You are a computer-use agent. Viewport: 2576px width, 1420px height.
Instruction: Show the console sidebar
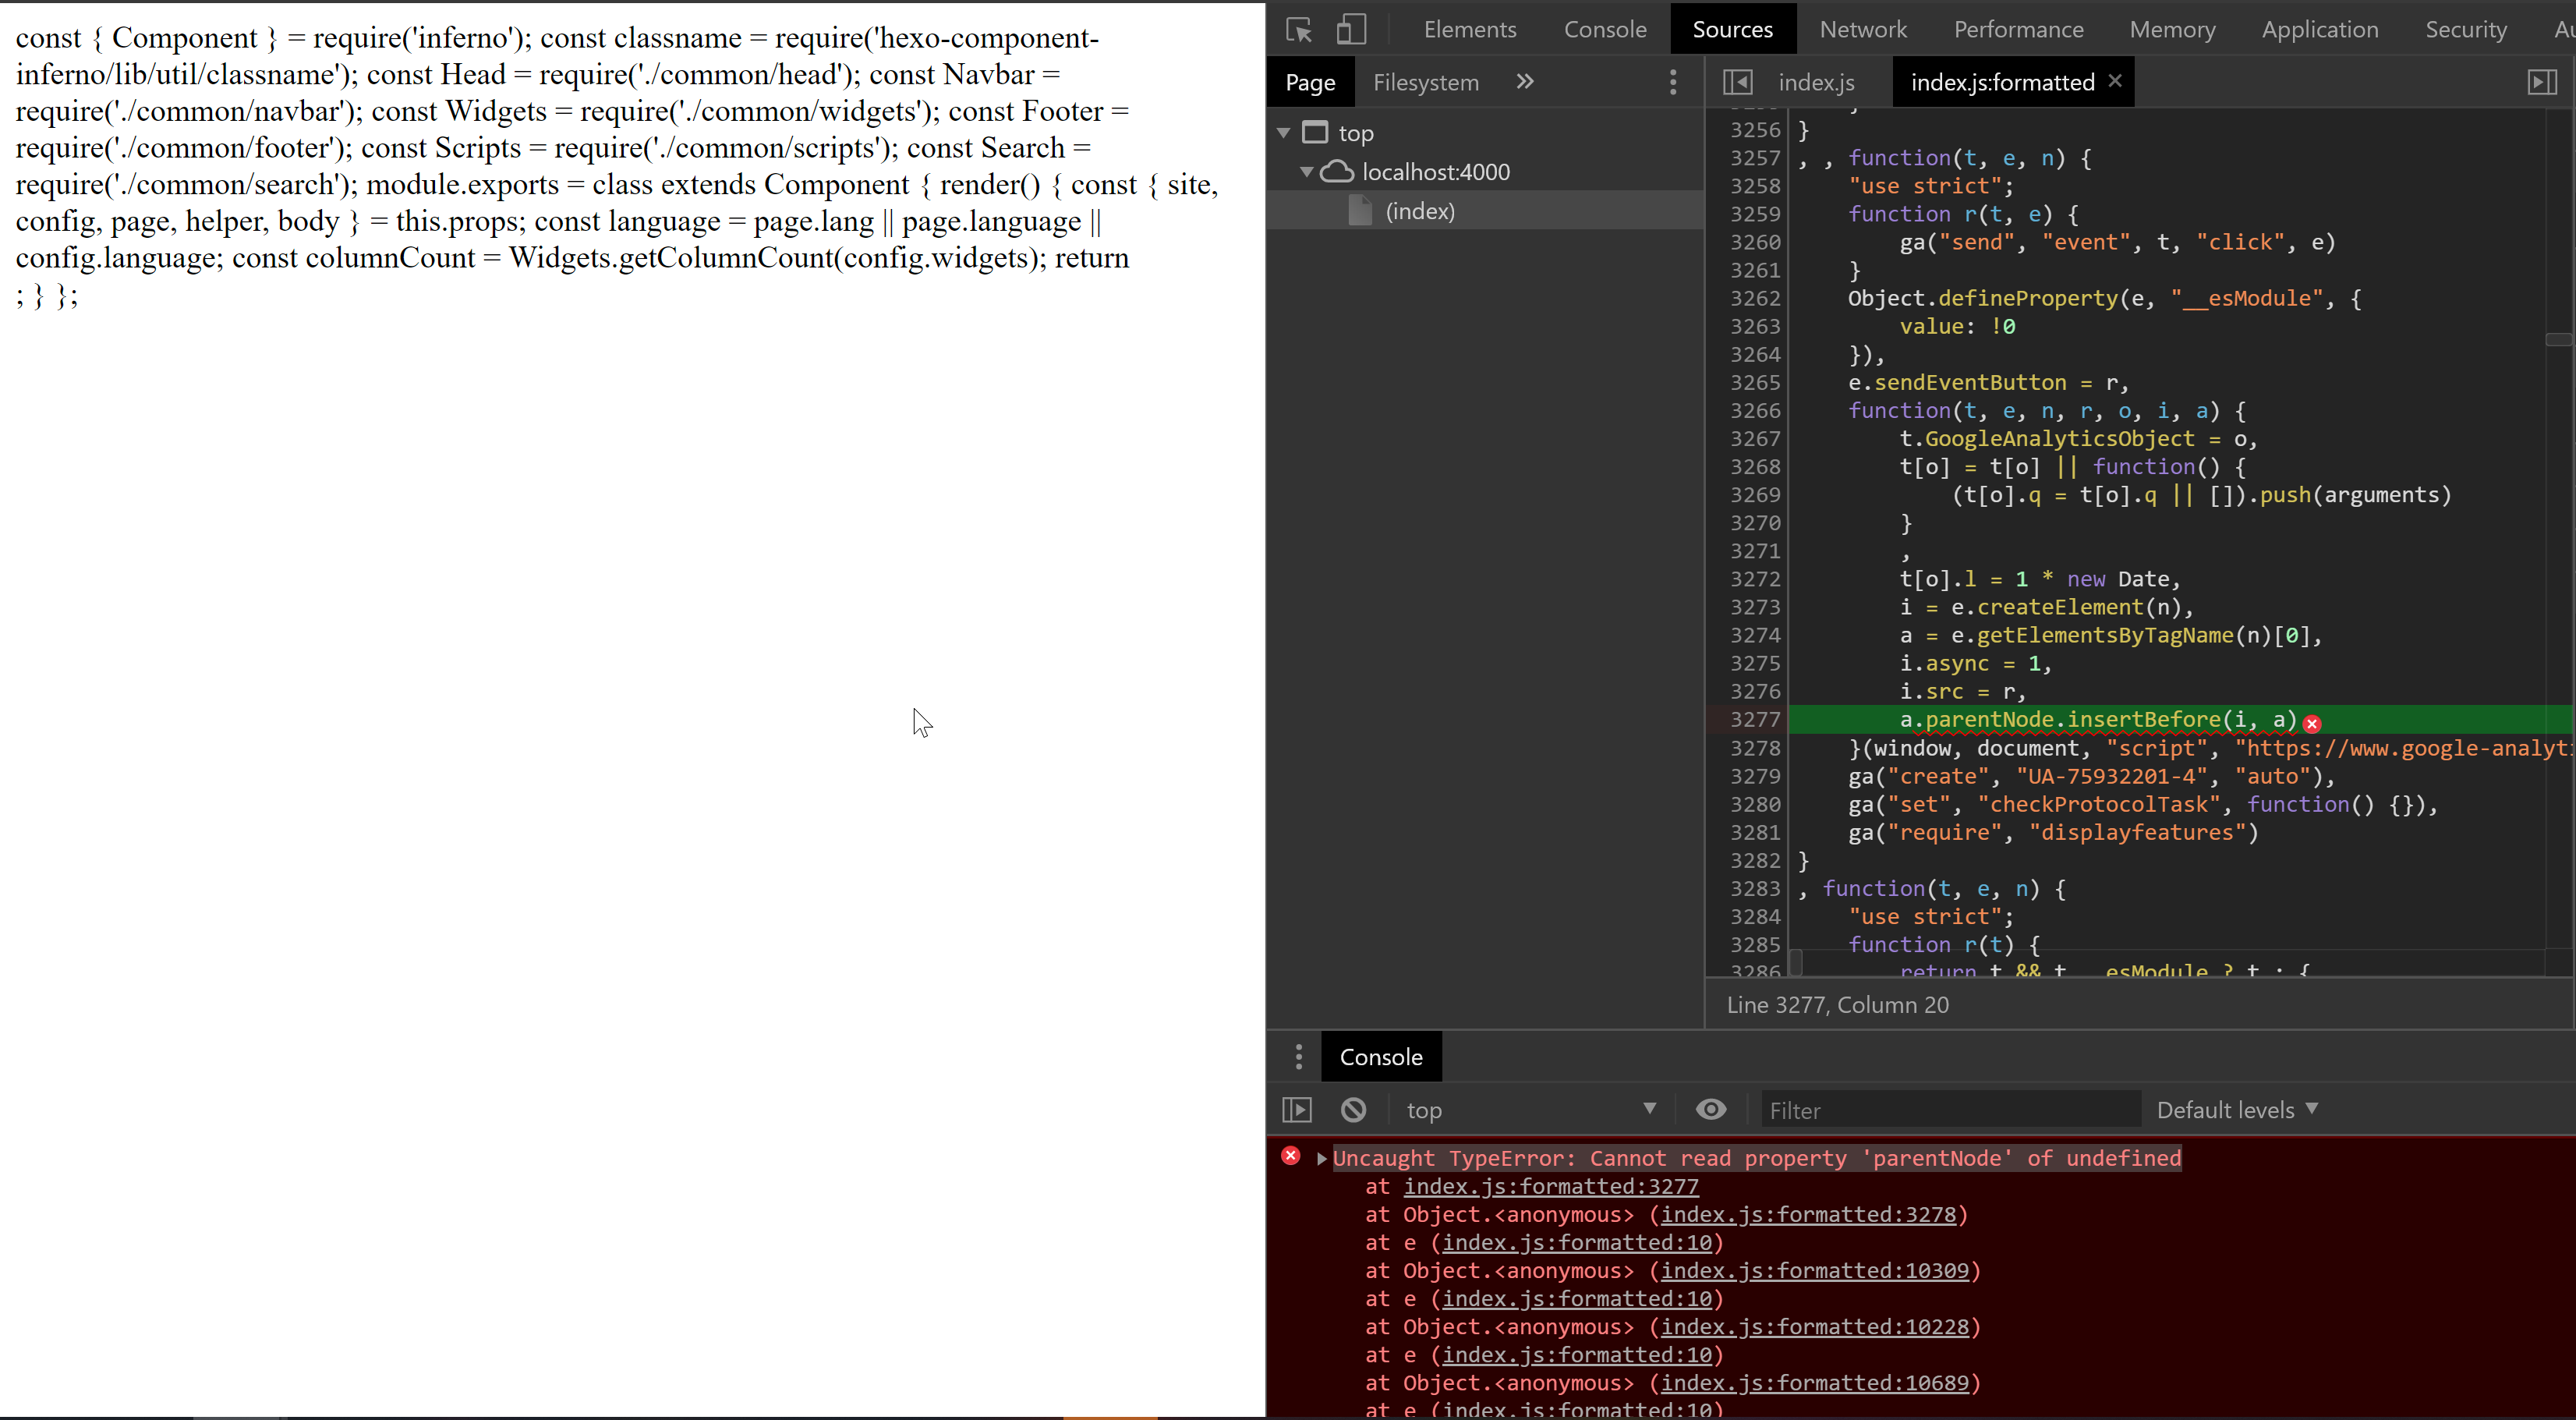pyautogui.click(x=1296, y=1109)
